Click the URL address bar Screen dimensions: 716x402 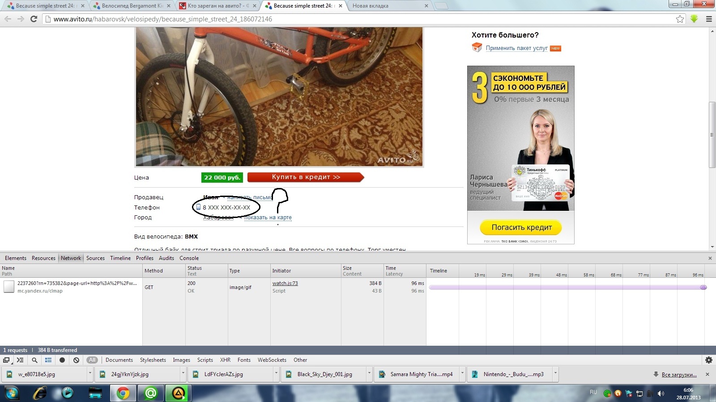[x=358, y=19]
